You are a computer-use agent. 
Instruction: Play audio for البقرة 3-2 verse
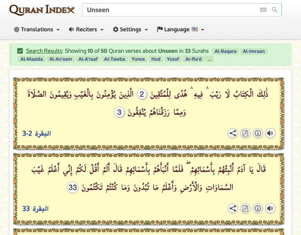click(270, 133)
